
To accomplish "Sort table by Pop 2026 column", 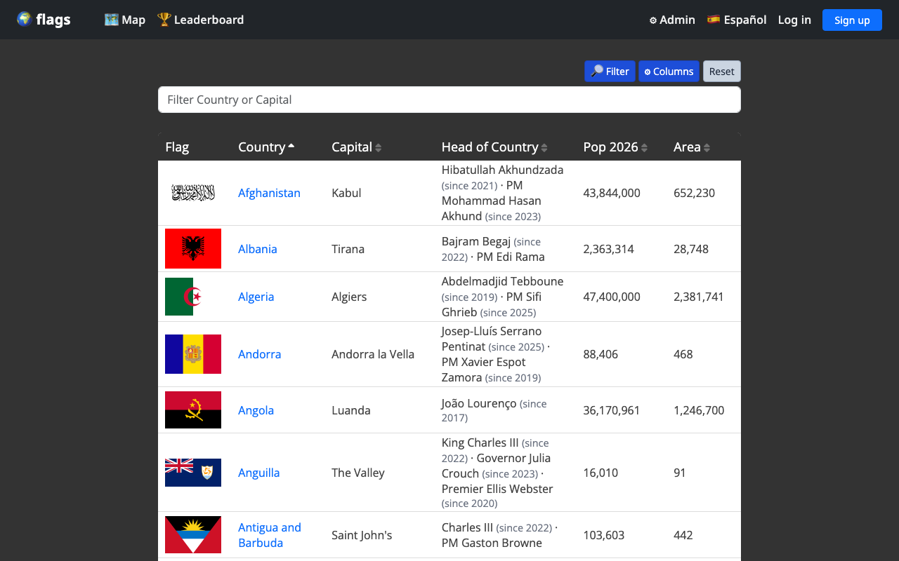I will 615,147.
